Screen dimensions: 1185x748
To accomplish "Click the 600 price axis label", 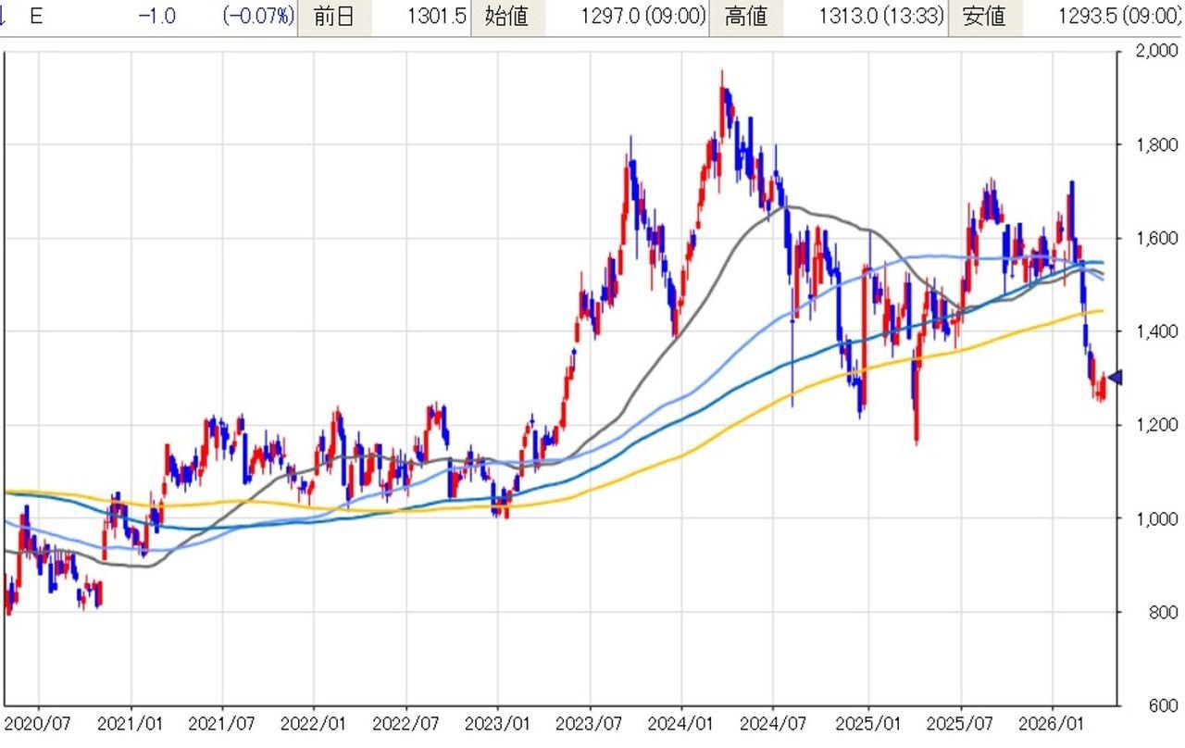I will pos(1163,705).
